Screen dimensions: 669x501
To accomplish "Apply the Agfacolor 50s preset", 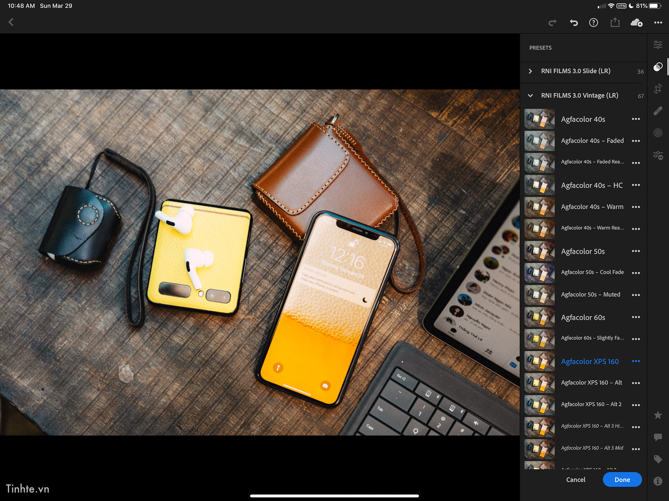I will coord(582,251).
